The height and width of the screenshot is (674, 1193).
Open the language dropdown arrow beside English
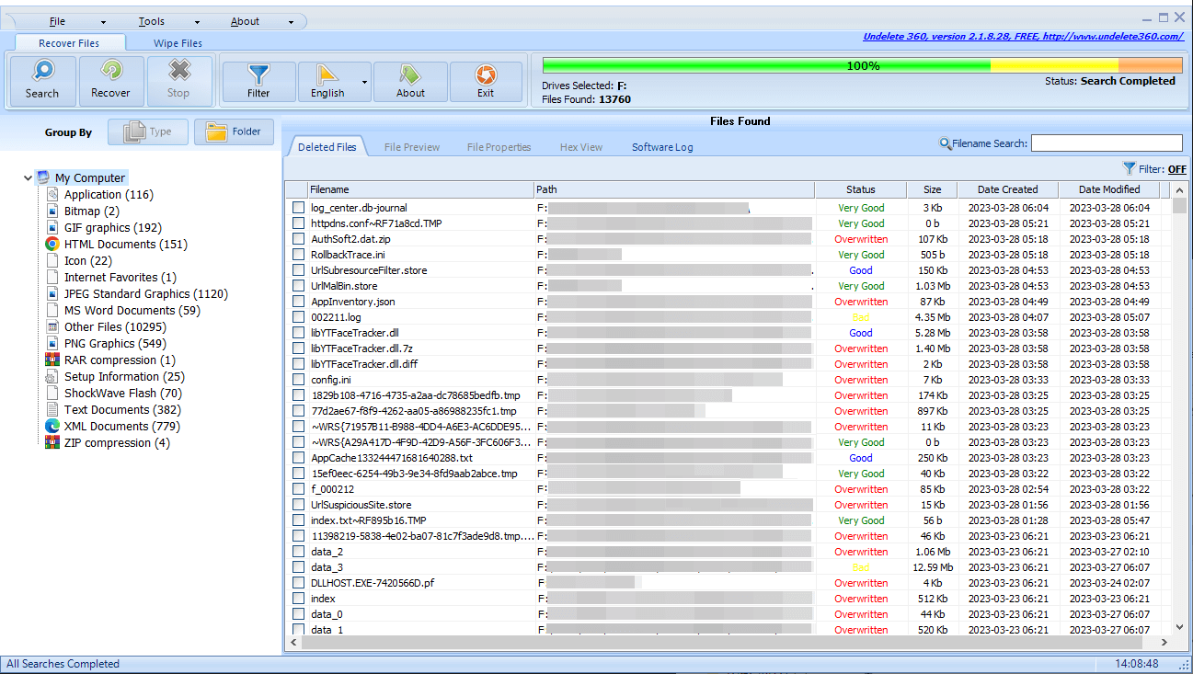click(x=364, y=82)
